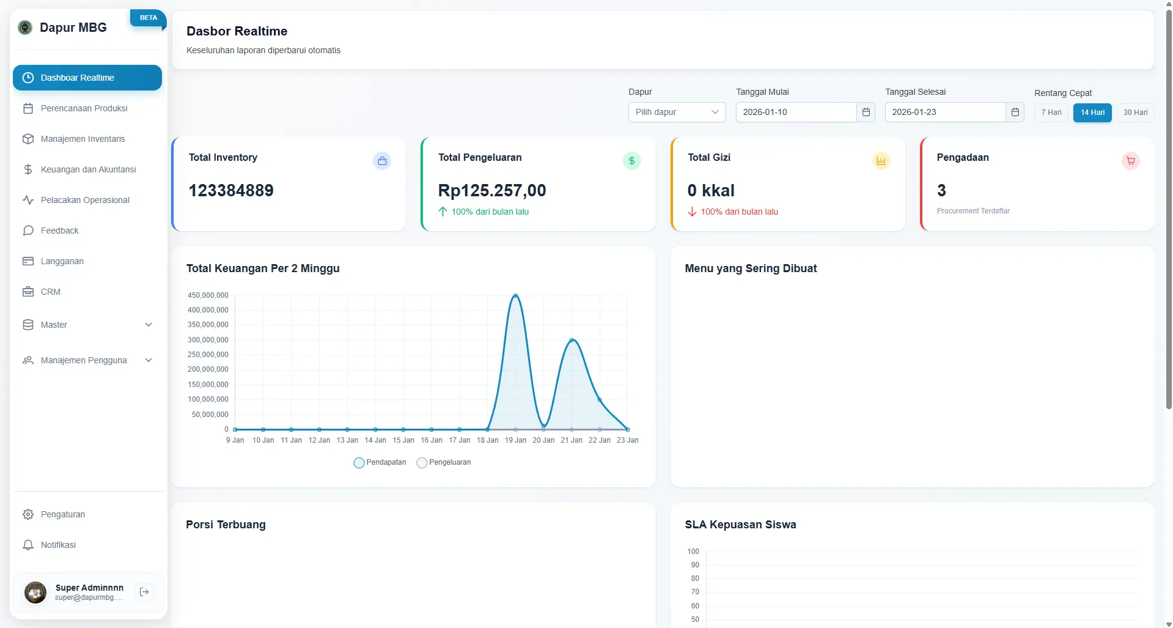Click the Dapur MBG logo icon

[25, 28]
